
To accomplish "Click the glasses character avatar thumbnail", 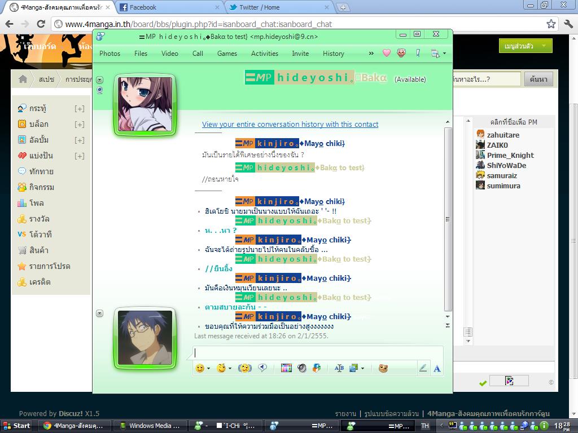I will [x=145, y=338].
